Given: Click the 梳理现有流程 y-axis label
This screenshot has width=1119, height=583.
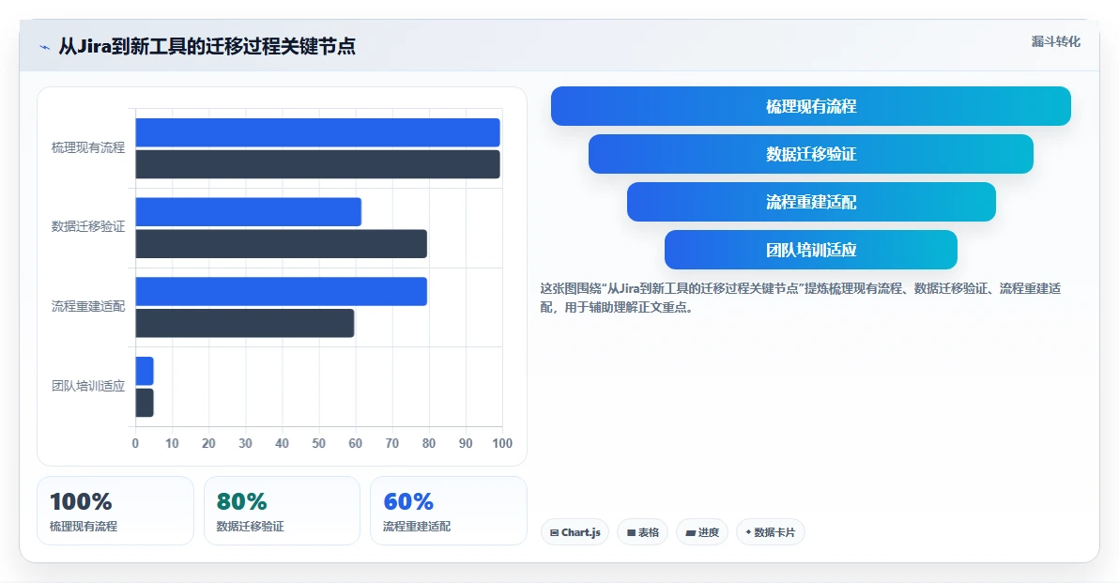Looking at the screenshot, I should pos(88,147).
